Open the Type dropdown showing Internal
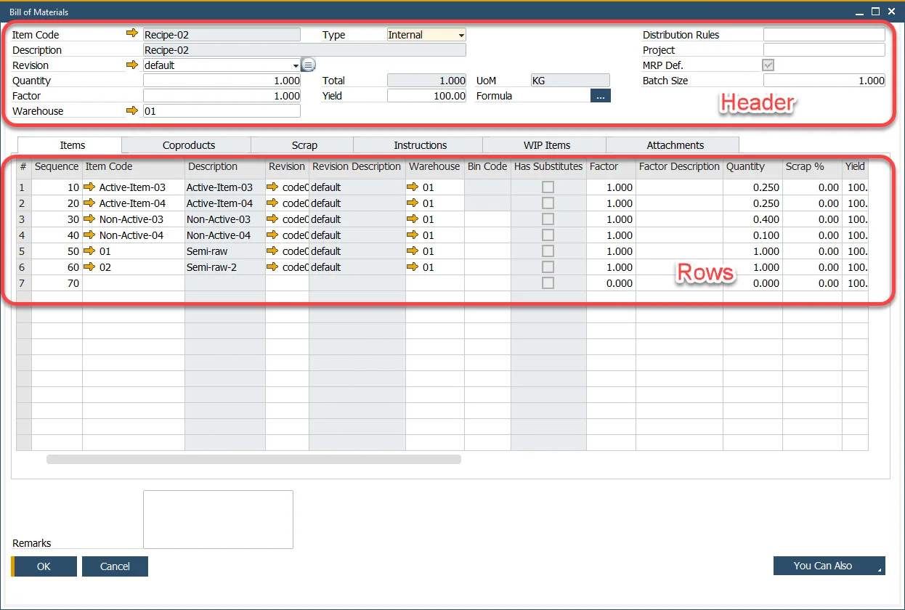Screen dimensions: 905x610 (461, 34)
